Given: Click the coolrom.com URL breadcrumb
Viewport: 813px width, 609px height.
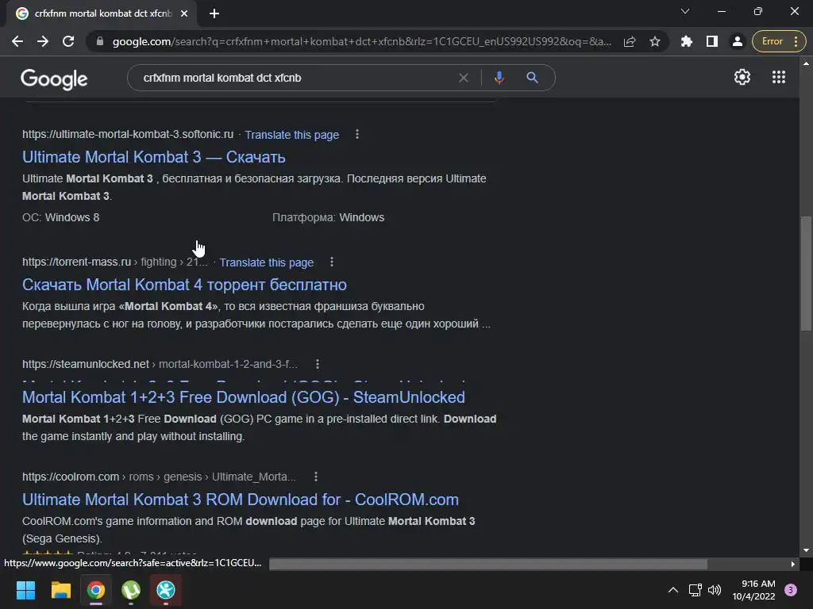Looking at the screenshot, I should click(x=159, y=477).
